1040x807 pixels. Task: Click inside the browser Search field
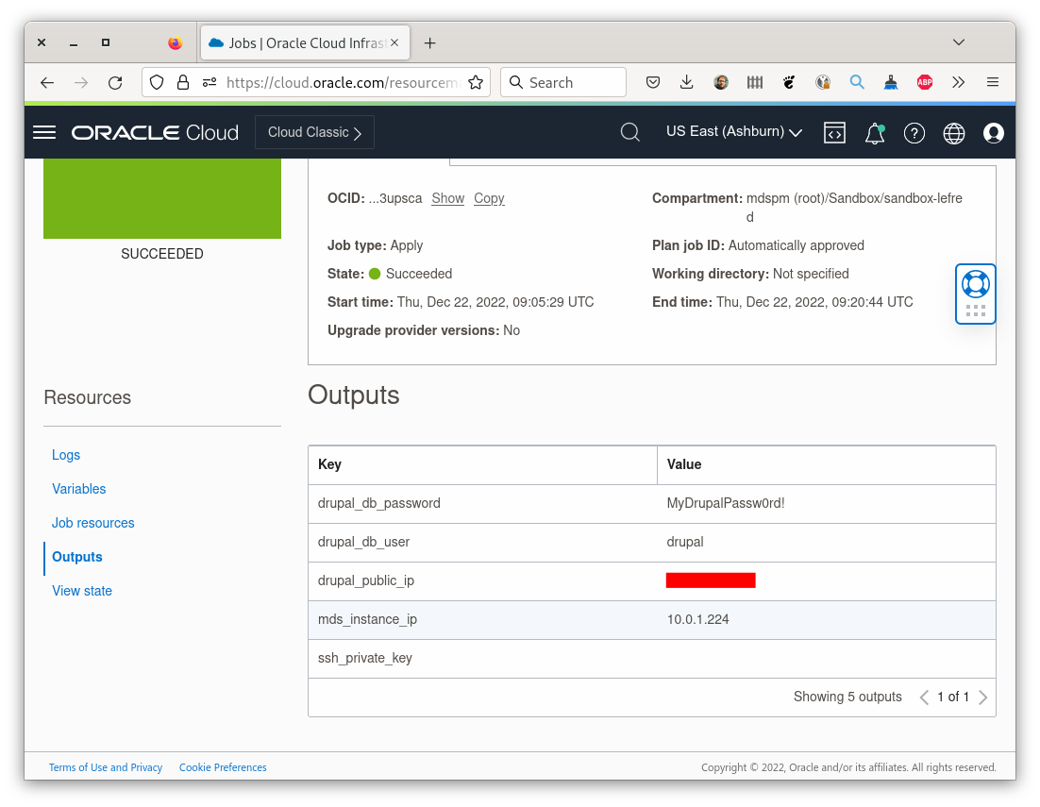click(566, 82)
